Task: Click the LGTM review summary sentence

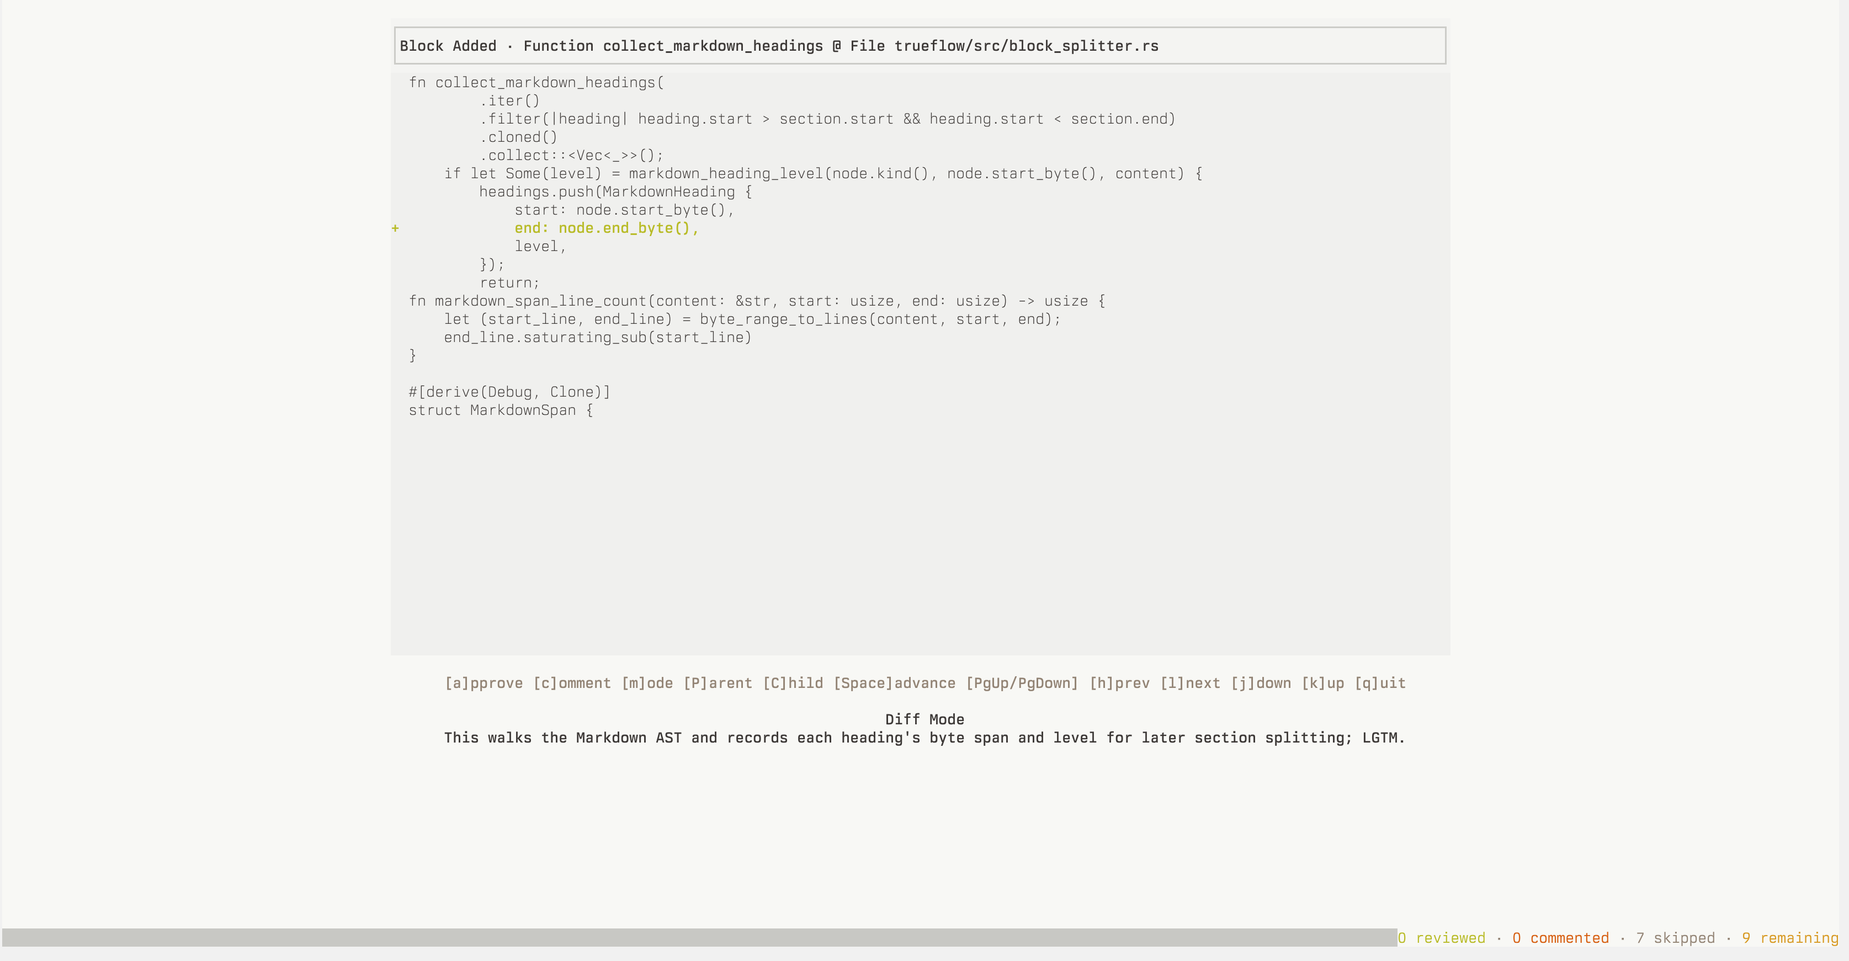Action: coord(925,737)
